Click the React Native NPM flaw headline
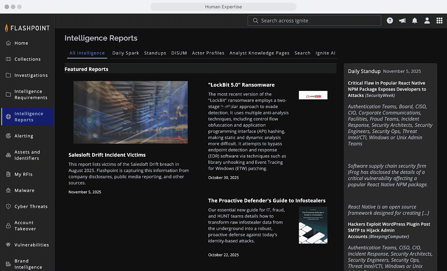This screenshot has height=271, width=447. (x=387, y=89)
